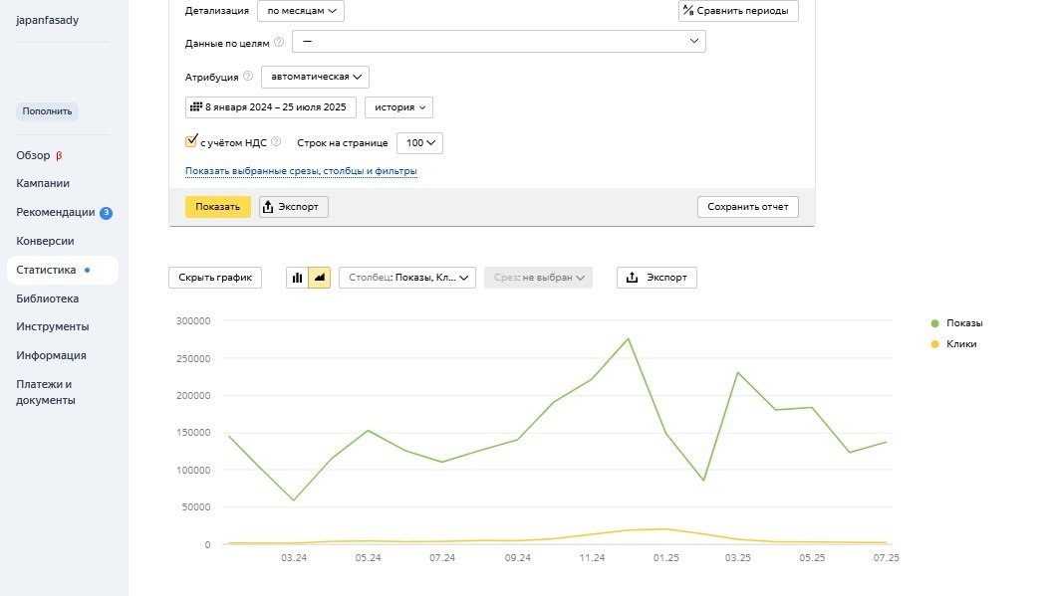This screenshot has width=1046, height=596.
Task: Click Показать выбранные срезы, столбцы link
Action: (301, 171)
